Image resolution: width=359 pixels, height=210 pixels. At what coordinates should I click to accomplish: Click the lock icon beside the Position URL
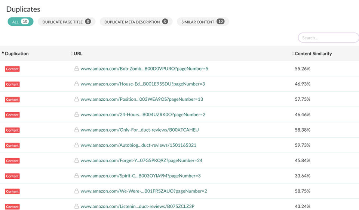click(x=77, y=99)
